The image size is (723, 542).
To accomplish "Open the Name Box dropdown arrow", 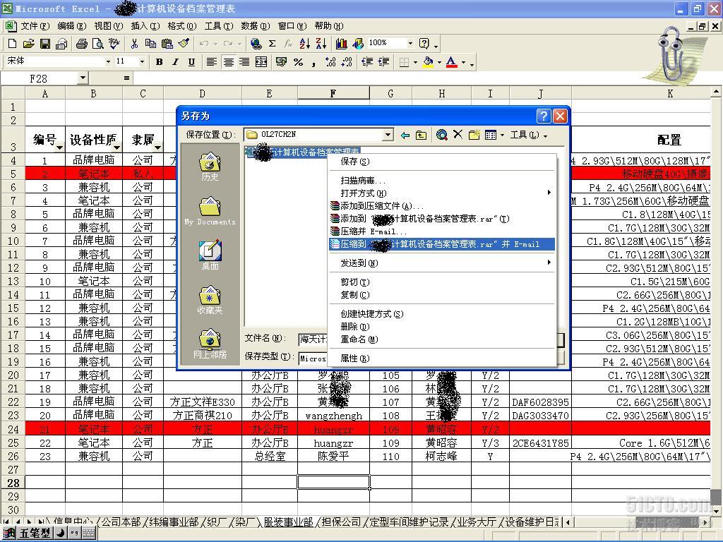I will pyautogui.click(x=83, y=78).
